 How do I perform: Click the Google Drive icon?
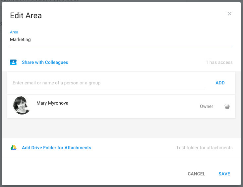pyautogui.click(x=14, y=148)
